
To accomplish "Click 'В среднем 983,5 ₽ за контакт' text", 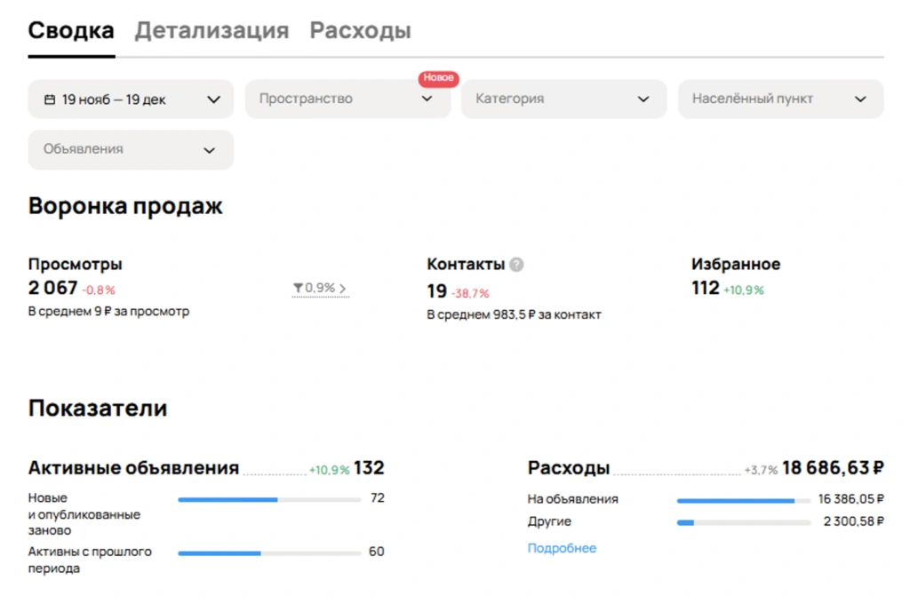I will pos(514,315).
